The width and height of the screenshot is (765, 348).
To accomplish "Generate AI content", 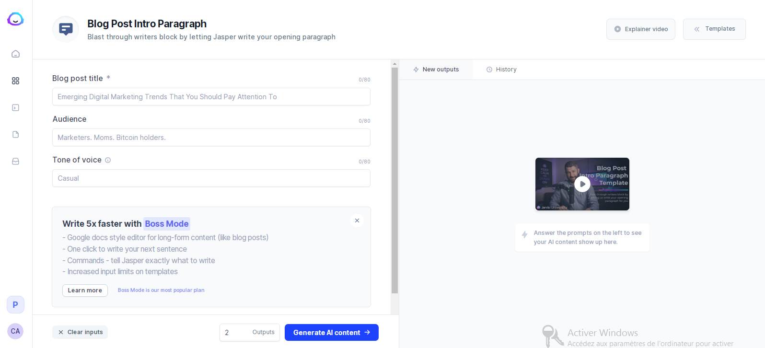I will 332,333.
